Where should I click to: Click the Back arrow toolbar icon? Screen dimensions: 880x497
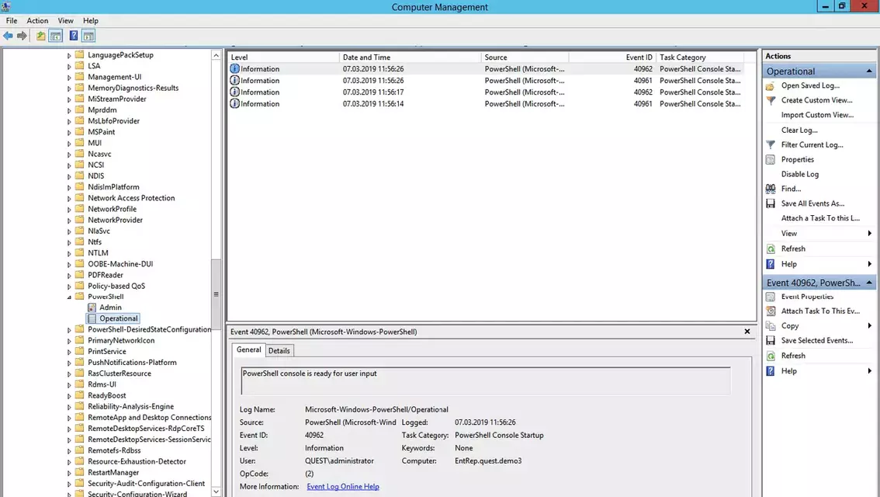[x=8, y=36]
